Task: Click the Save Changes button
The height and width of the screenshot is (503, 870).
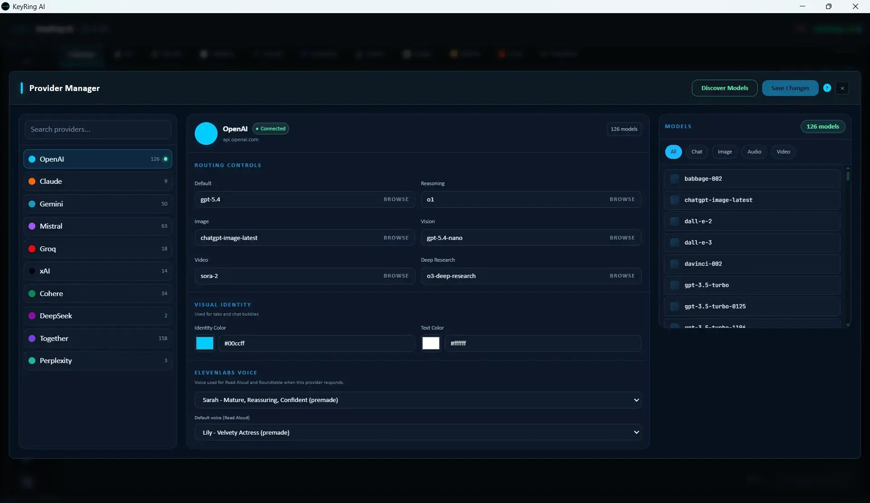Action: tap(790, 88)
